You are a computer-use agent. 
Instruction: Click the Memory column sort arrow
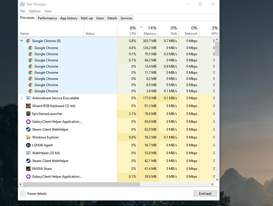click(x=141, y=27)
